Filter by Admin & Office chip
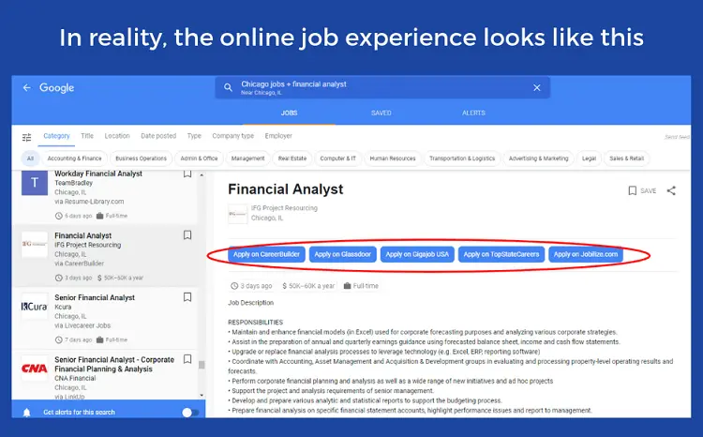Screen dimensions: 703x437 [199, 158]
